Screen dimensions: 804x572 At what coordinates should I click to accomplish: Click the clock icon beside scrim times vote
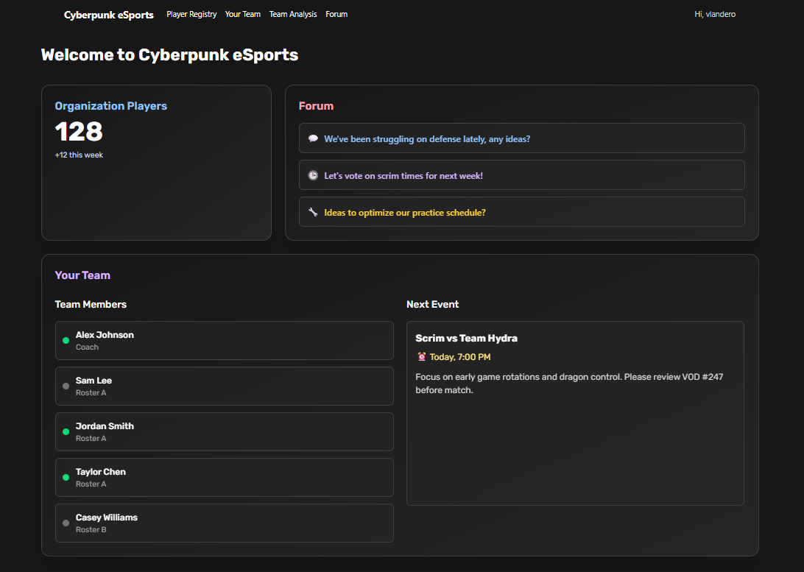pos(313,175)
